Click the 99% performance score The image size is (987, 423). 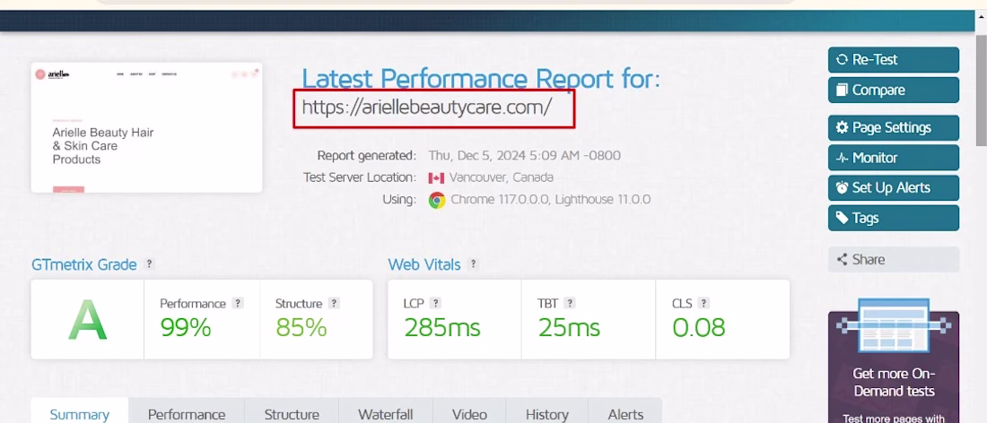click(186, 327)
